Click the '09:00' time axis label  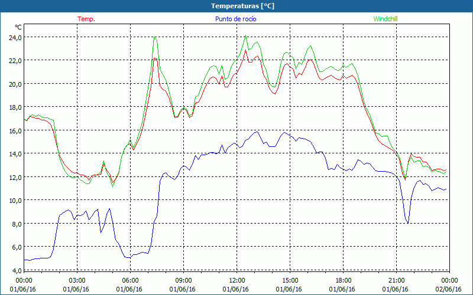(183, 281)
